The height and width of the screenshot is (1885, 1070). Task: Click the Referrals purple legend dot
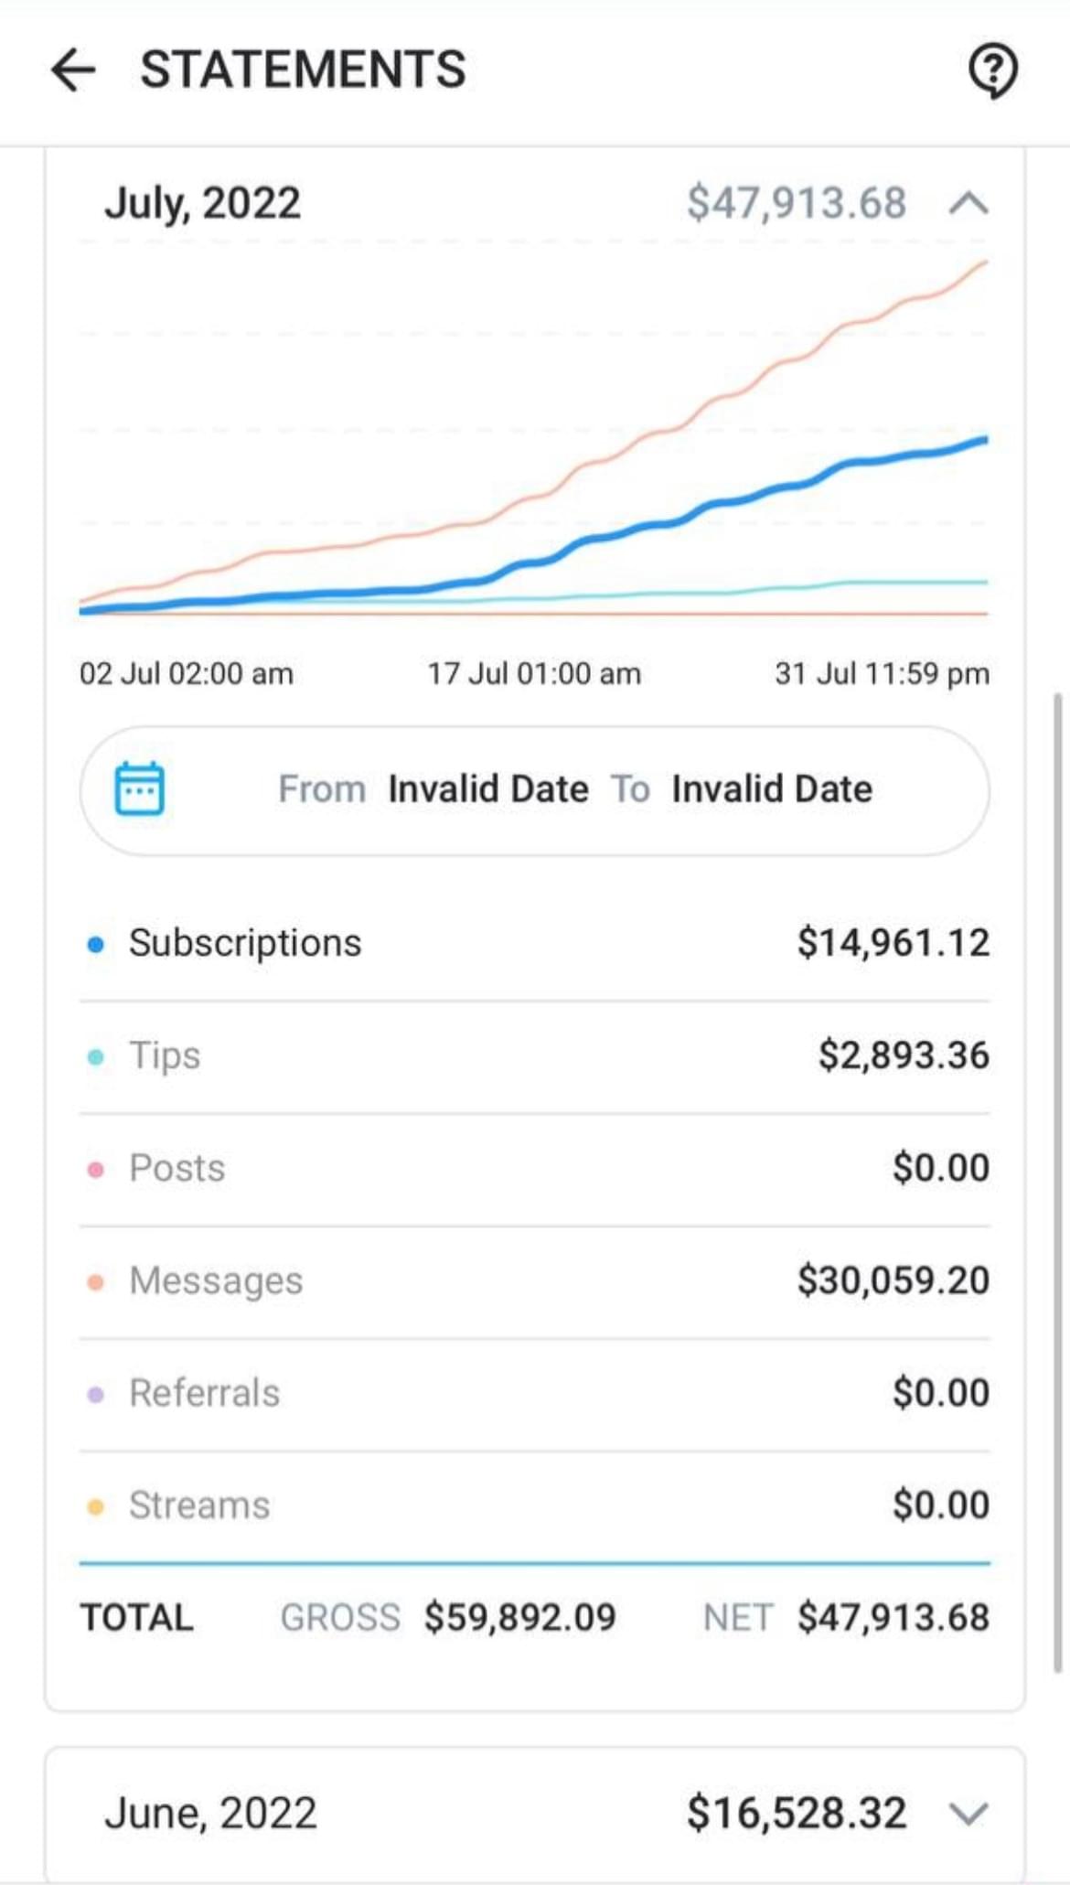coord(95,1395)
